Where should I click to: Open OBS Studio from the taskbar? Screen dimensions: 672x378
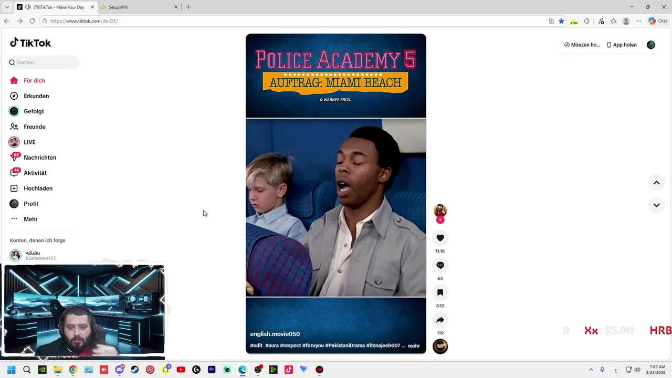[258, 370]
